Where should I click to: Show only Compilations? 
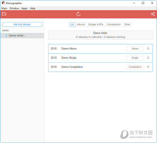114,24
